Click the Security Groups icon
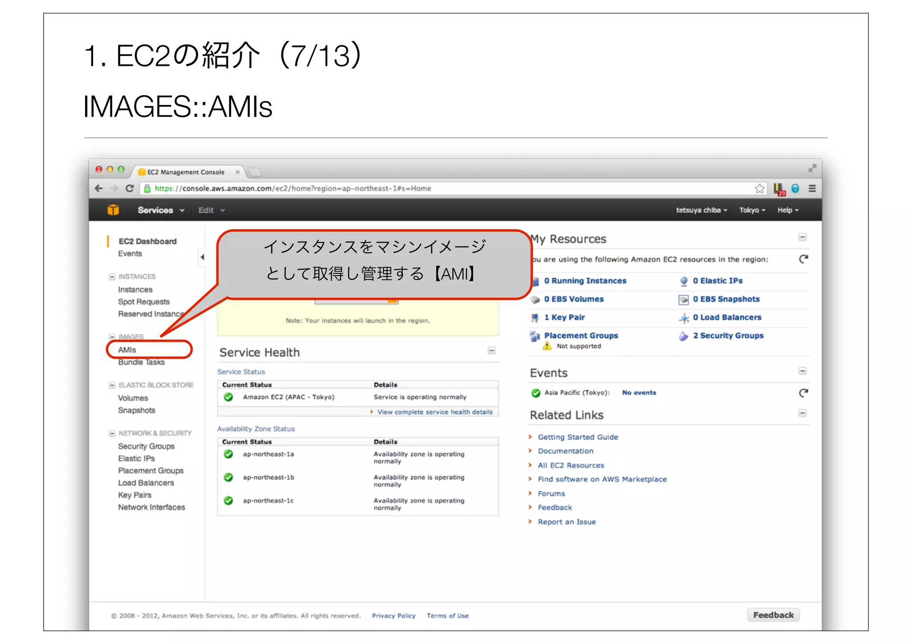The image size is (912, 644). tap(684, 336)
